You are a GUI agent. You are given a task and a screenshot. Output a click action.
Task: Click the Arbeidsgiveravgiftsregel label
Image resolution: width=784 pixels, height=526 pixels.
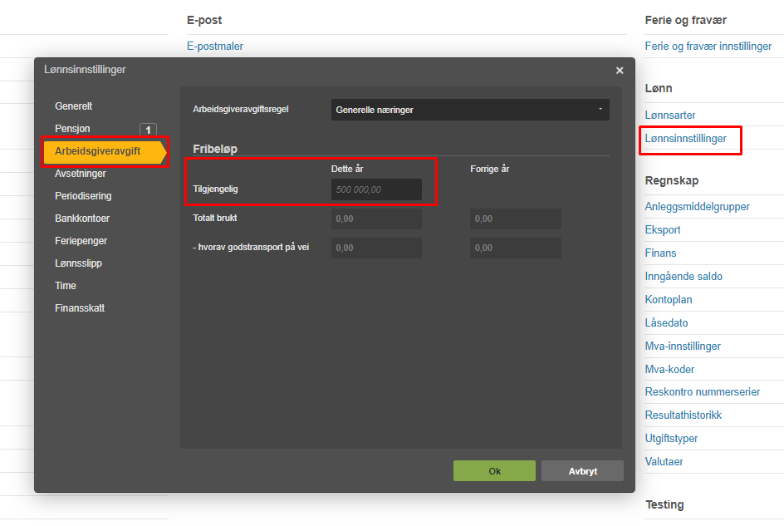(241, 109)
